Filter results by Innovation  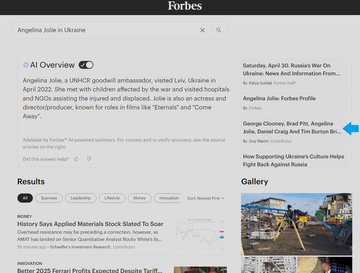(x=169, y=198)
